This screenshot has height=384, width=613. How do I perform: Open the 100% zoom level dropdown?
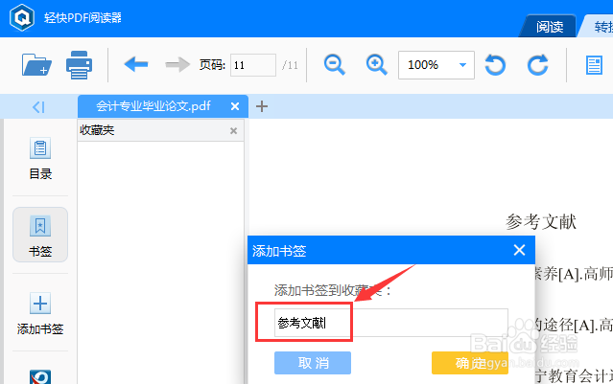coord(436,65)
